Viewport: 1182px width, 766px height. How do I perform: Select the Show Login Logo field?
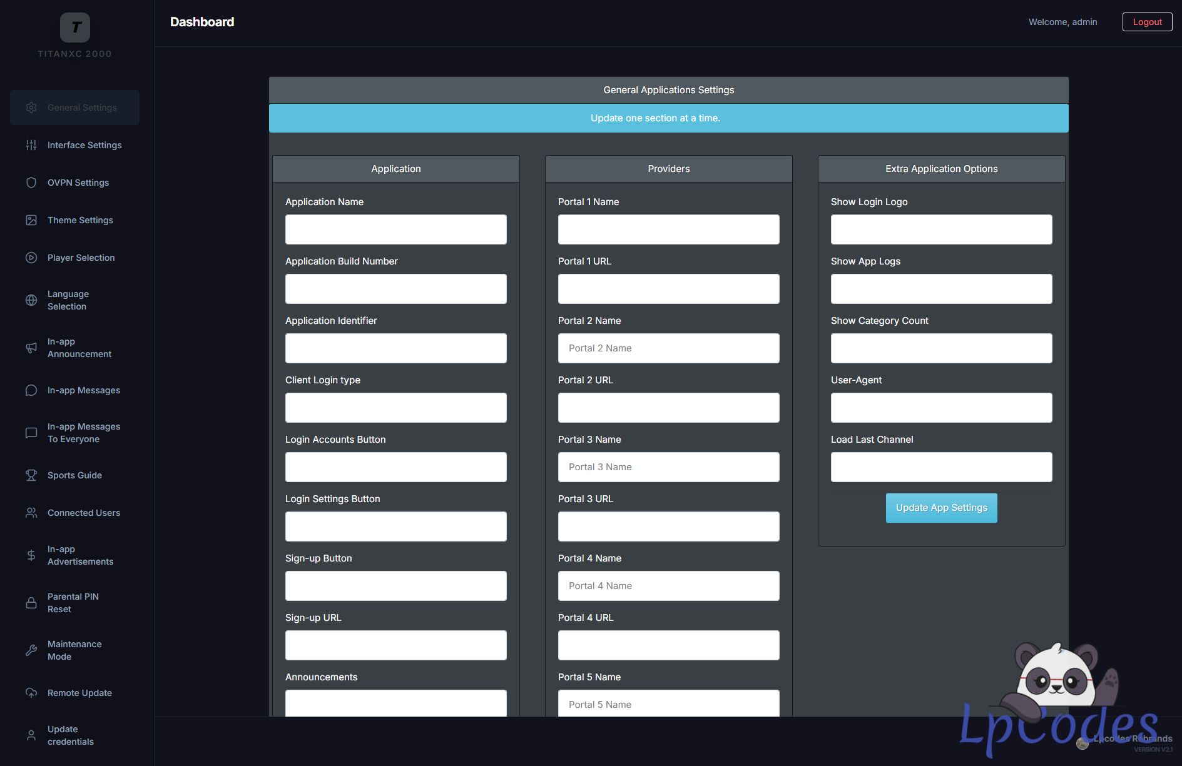click(941, 229)
